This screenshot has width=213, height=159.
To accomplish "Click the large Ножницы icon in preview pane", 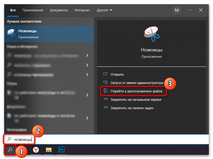I will pyautogui.click(x=151, y=34).
